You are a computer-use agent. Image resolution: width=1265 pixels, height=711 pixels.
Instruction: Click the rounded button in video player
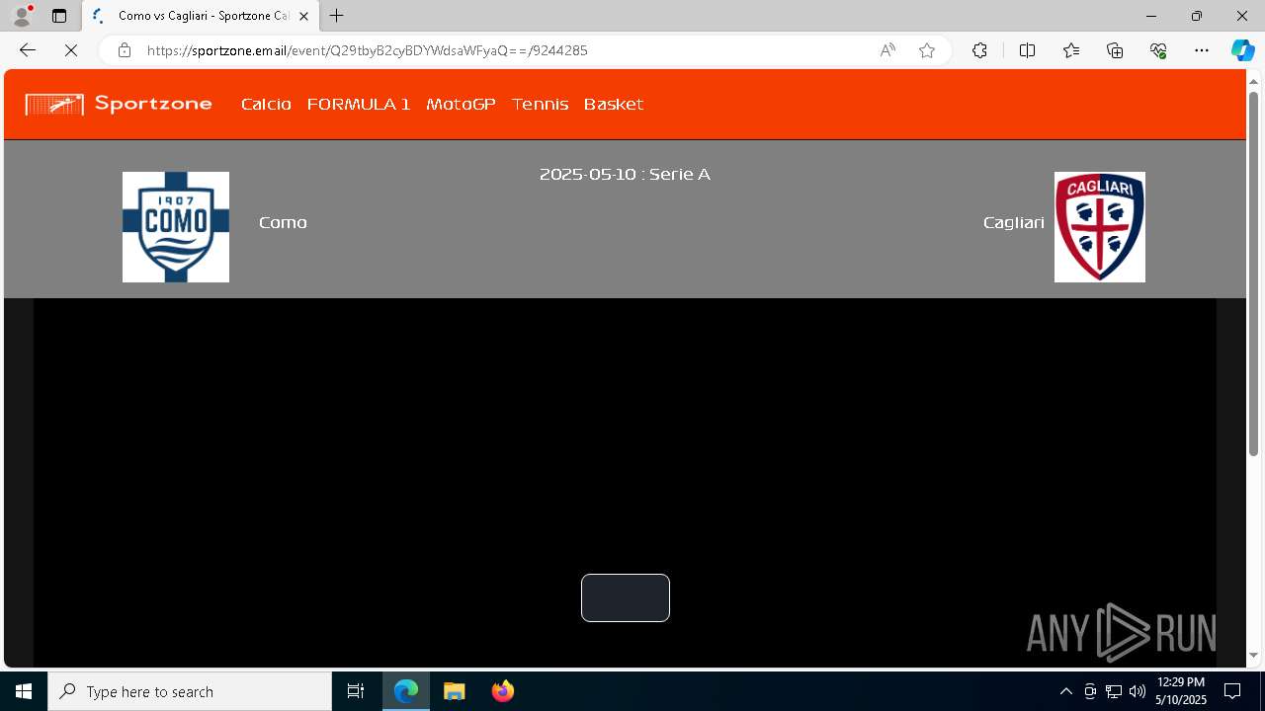[626, 597]
